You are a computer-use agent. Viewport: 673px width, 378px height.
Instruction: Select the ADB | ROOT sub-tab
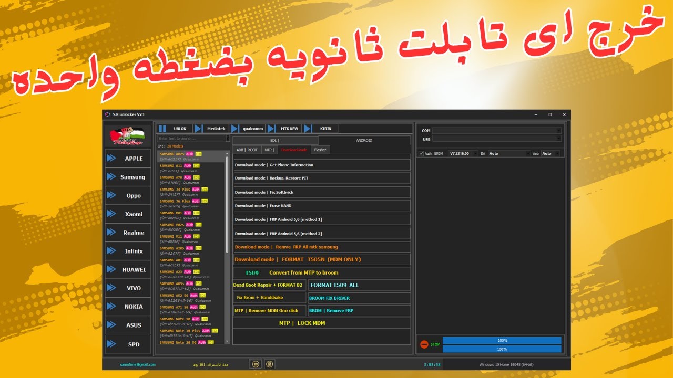(247, 150)
